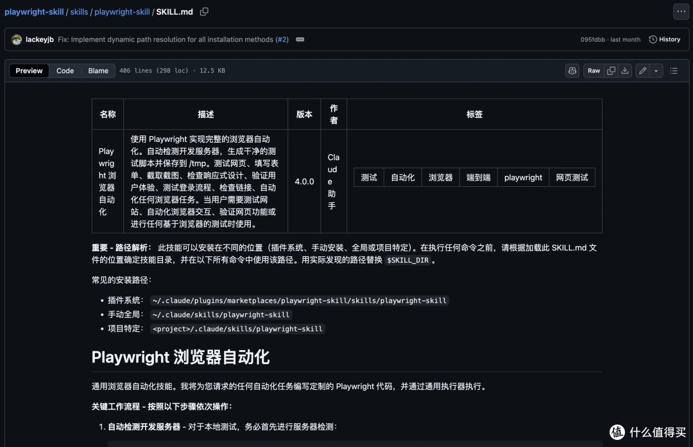Image resolution: width=693 pixels, height=447 pixels.
Task: Click the 版本 column header
Action: pyautogui.click(x=304, y=114)
